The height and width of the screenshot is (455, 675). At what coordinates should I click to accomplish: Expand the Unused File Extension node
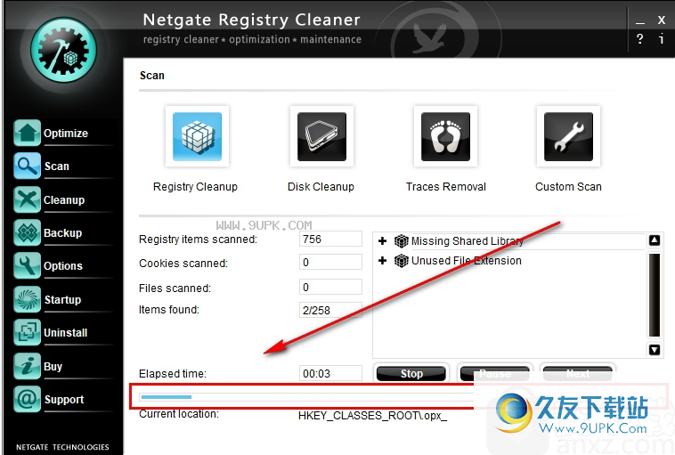tap(382, 261)
